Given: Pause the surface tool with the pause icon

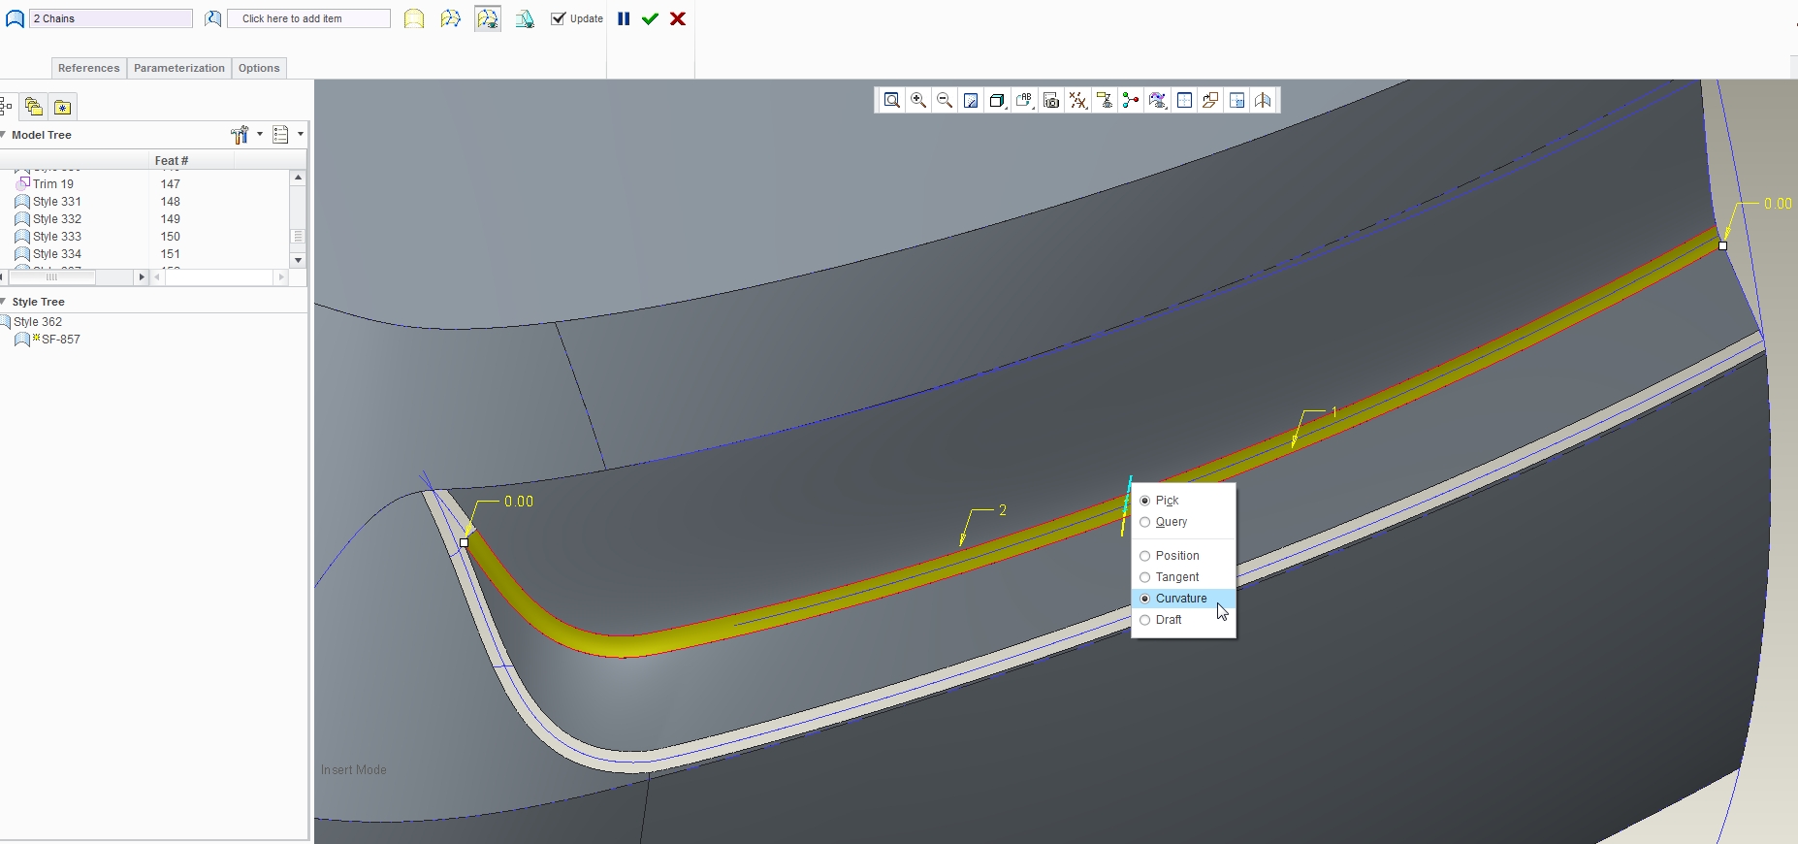Looking at the screenshot, I should coord(624,18).
